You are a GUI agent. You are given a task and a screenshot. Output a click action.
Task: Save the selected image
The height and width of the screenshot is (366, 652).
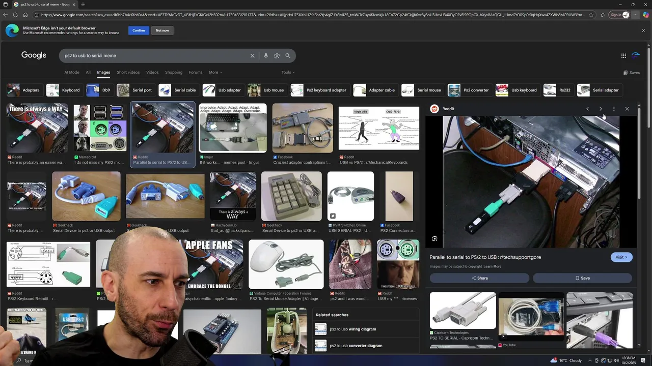[582, 278]
